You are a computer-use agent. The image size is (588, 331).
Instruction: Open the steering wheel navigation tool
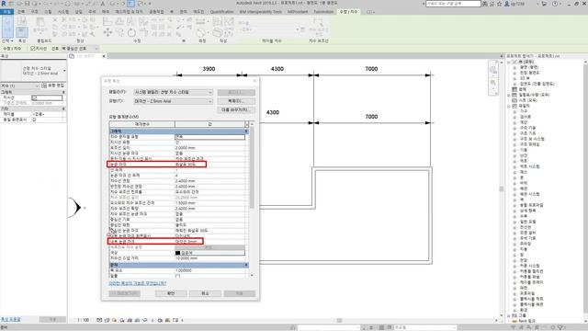493,70
